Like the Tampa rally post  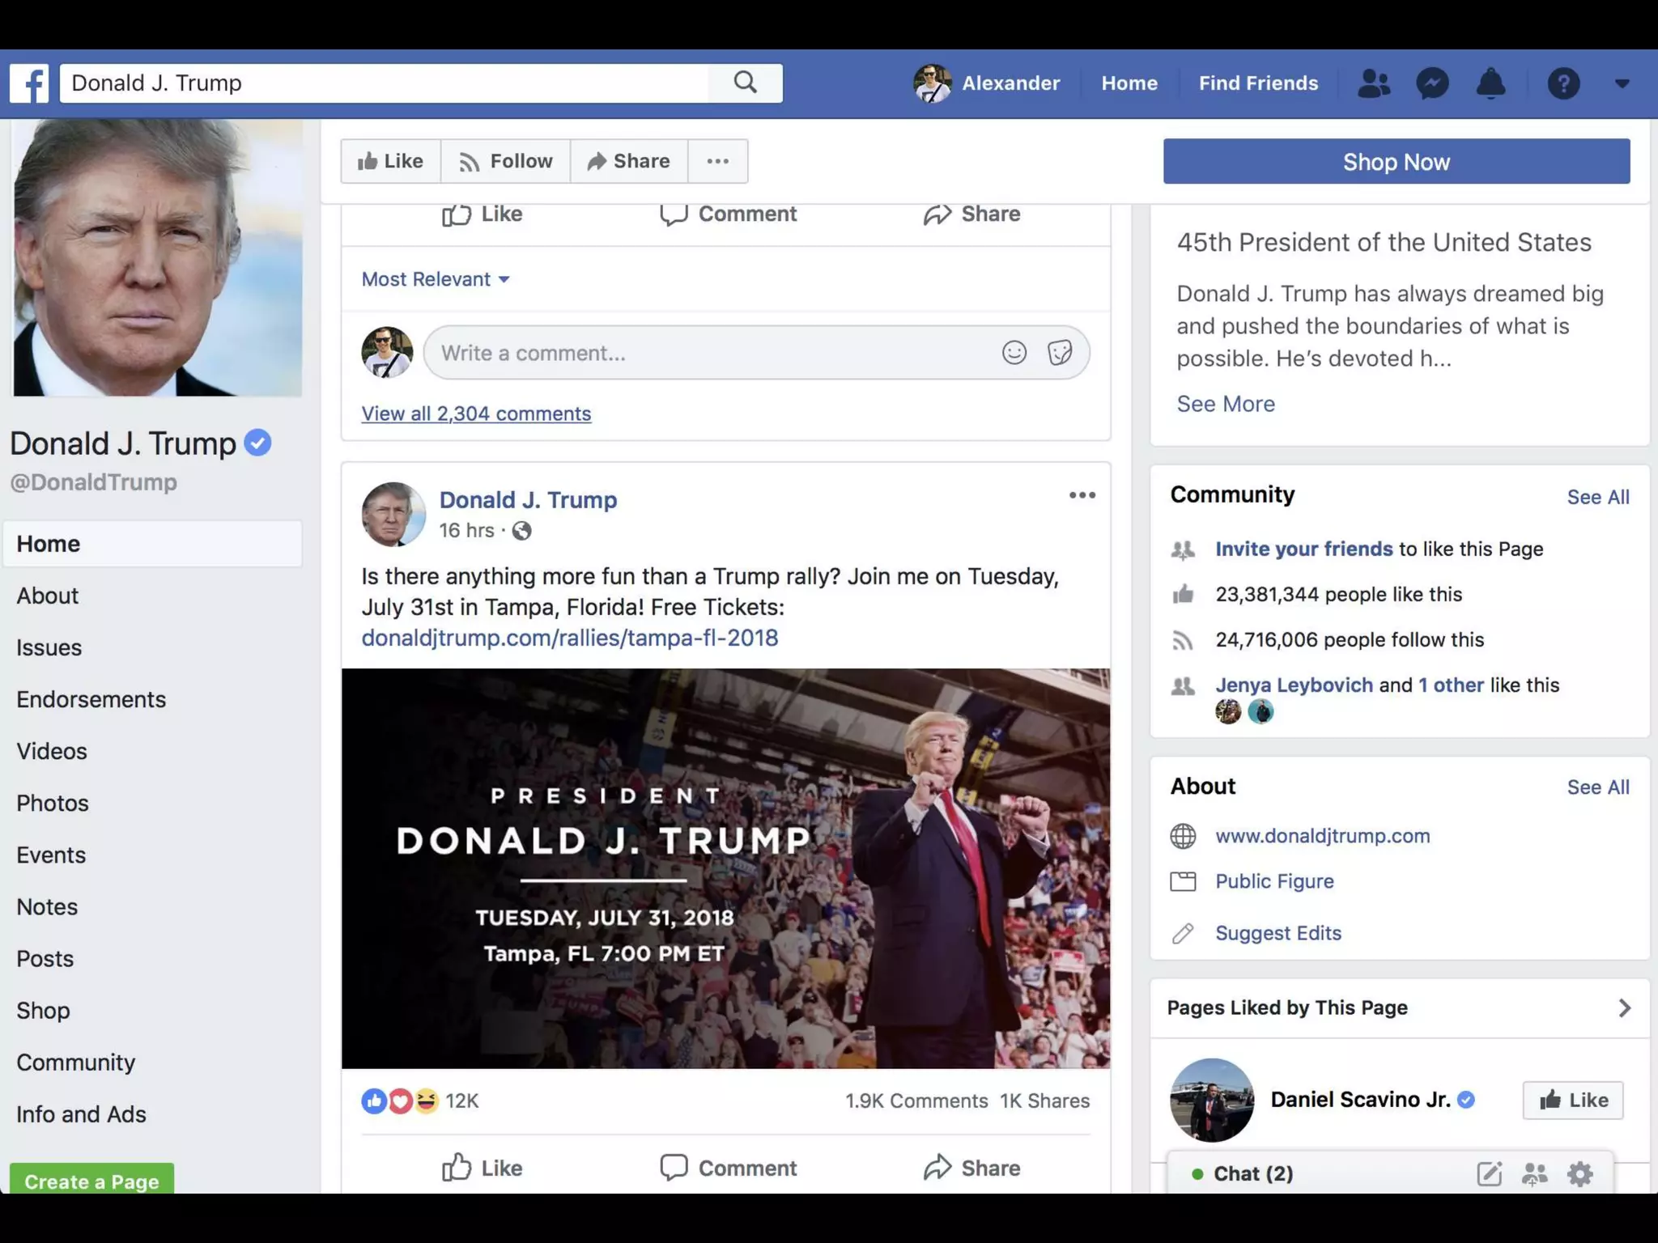click(x=483, y=1168)
